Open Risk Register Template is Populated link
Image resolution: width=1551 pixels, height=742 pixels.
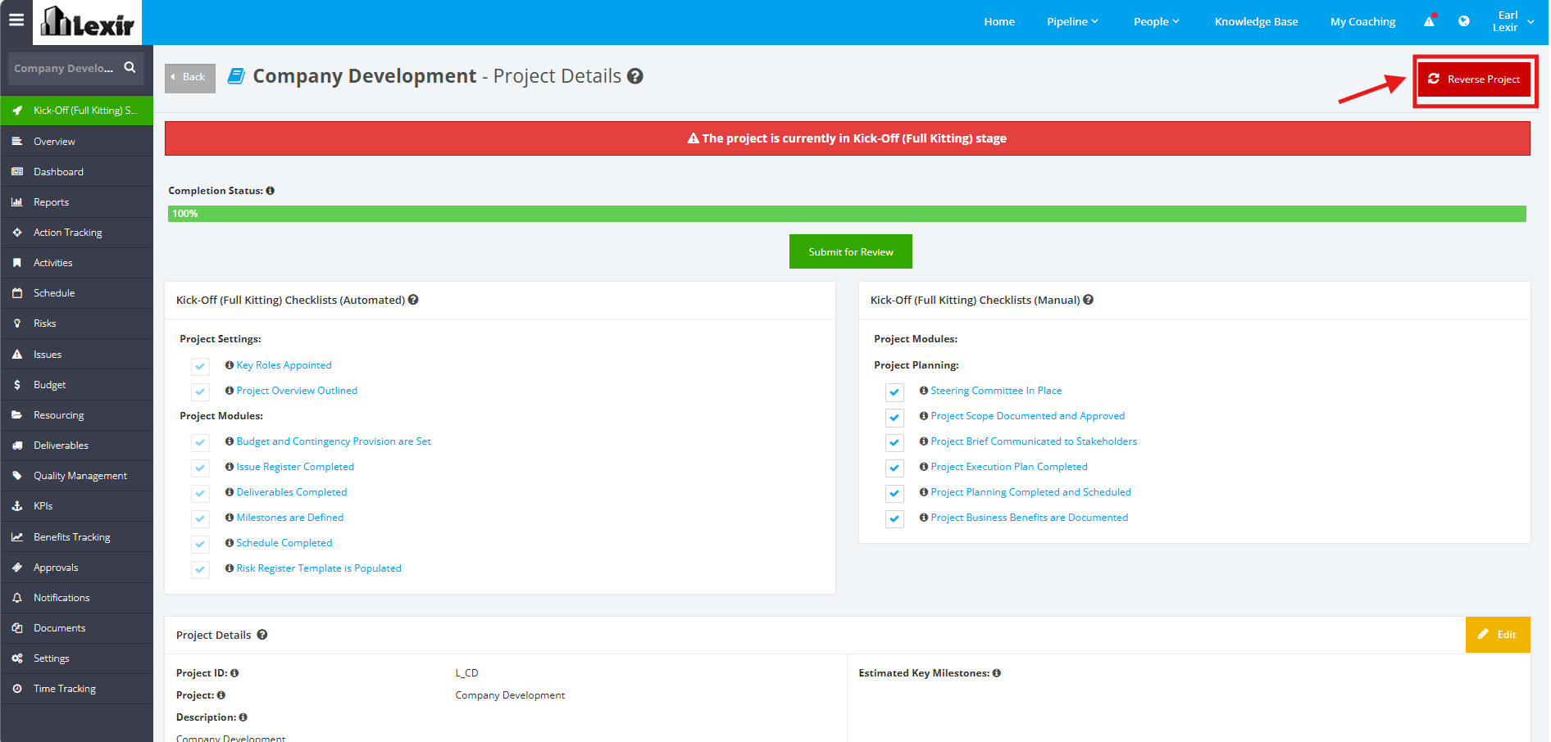[319, 568]
